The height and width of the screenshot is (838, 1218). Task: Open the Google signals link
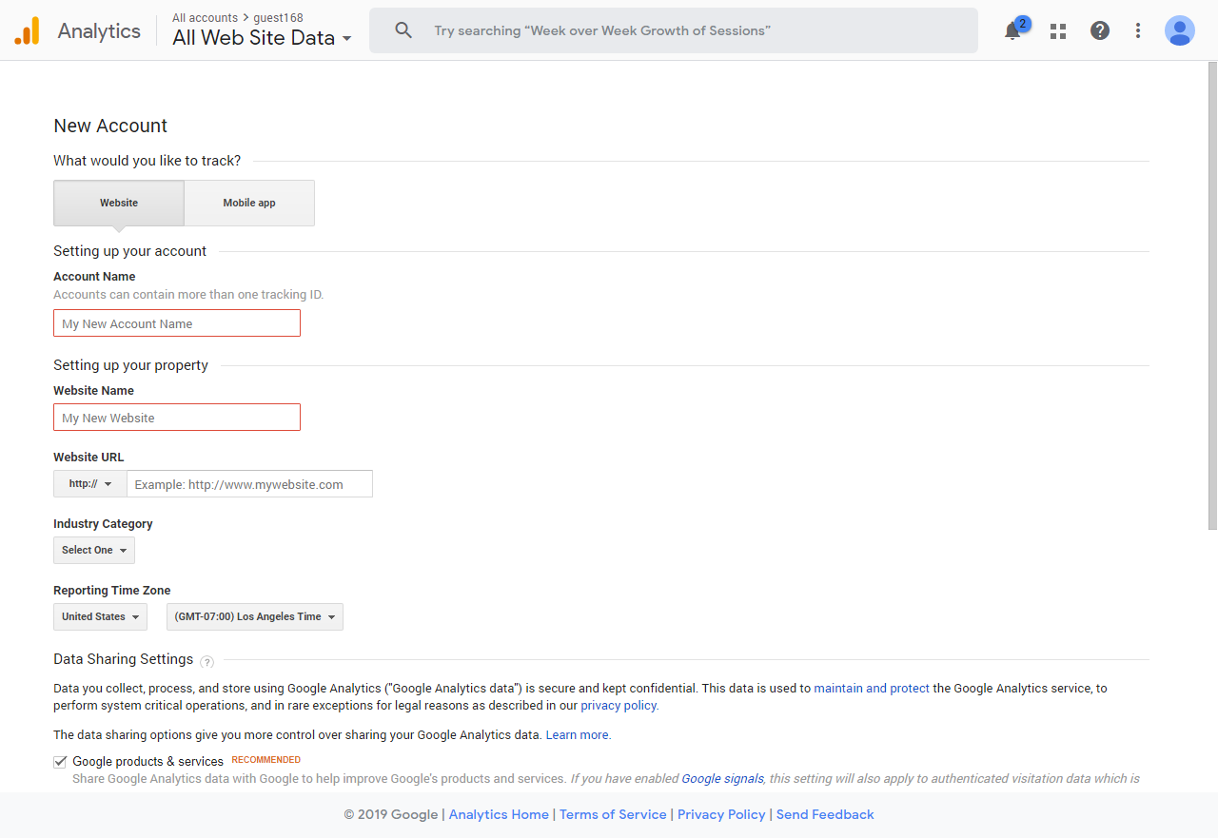(722, 778)
